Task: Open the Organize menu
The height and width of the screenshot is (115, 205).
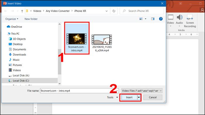Action: 12,19
